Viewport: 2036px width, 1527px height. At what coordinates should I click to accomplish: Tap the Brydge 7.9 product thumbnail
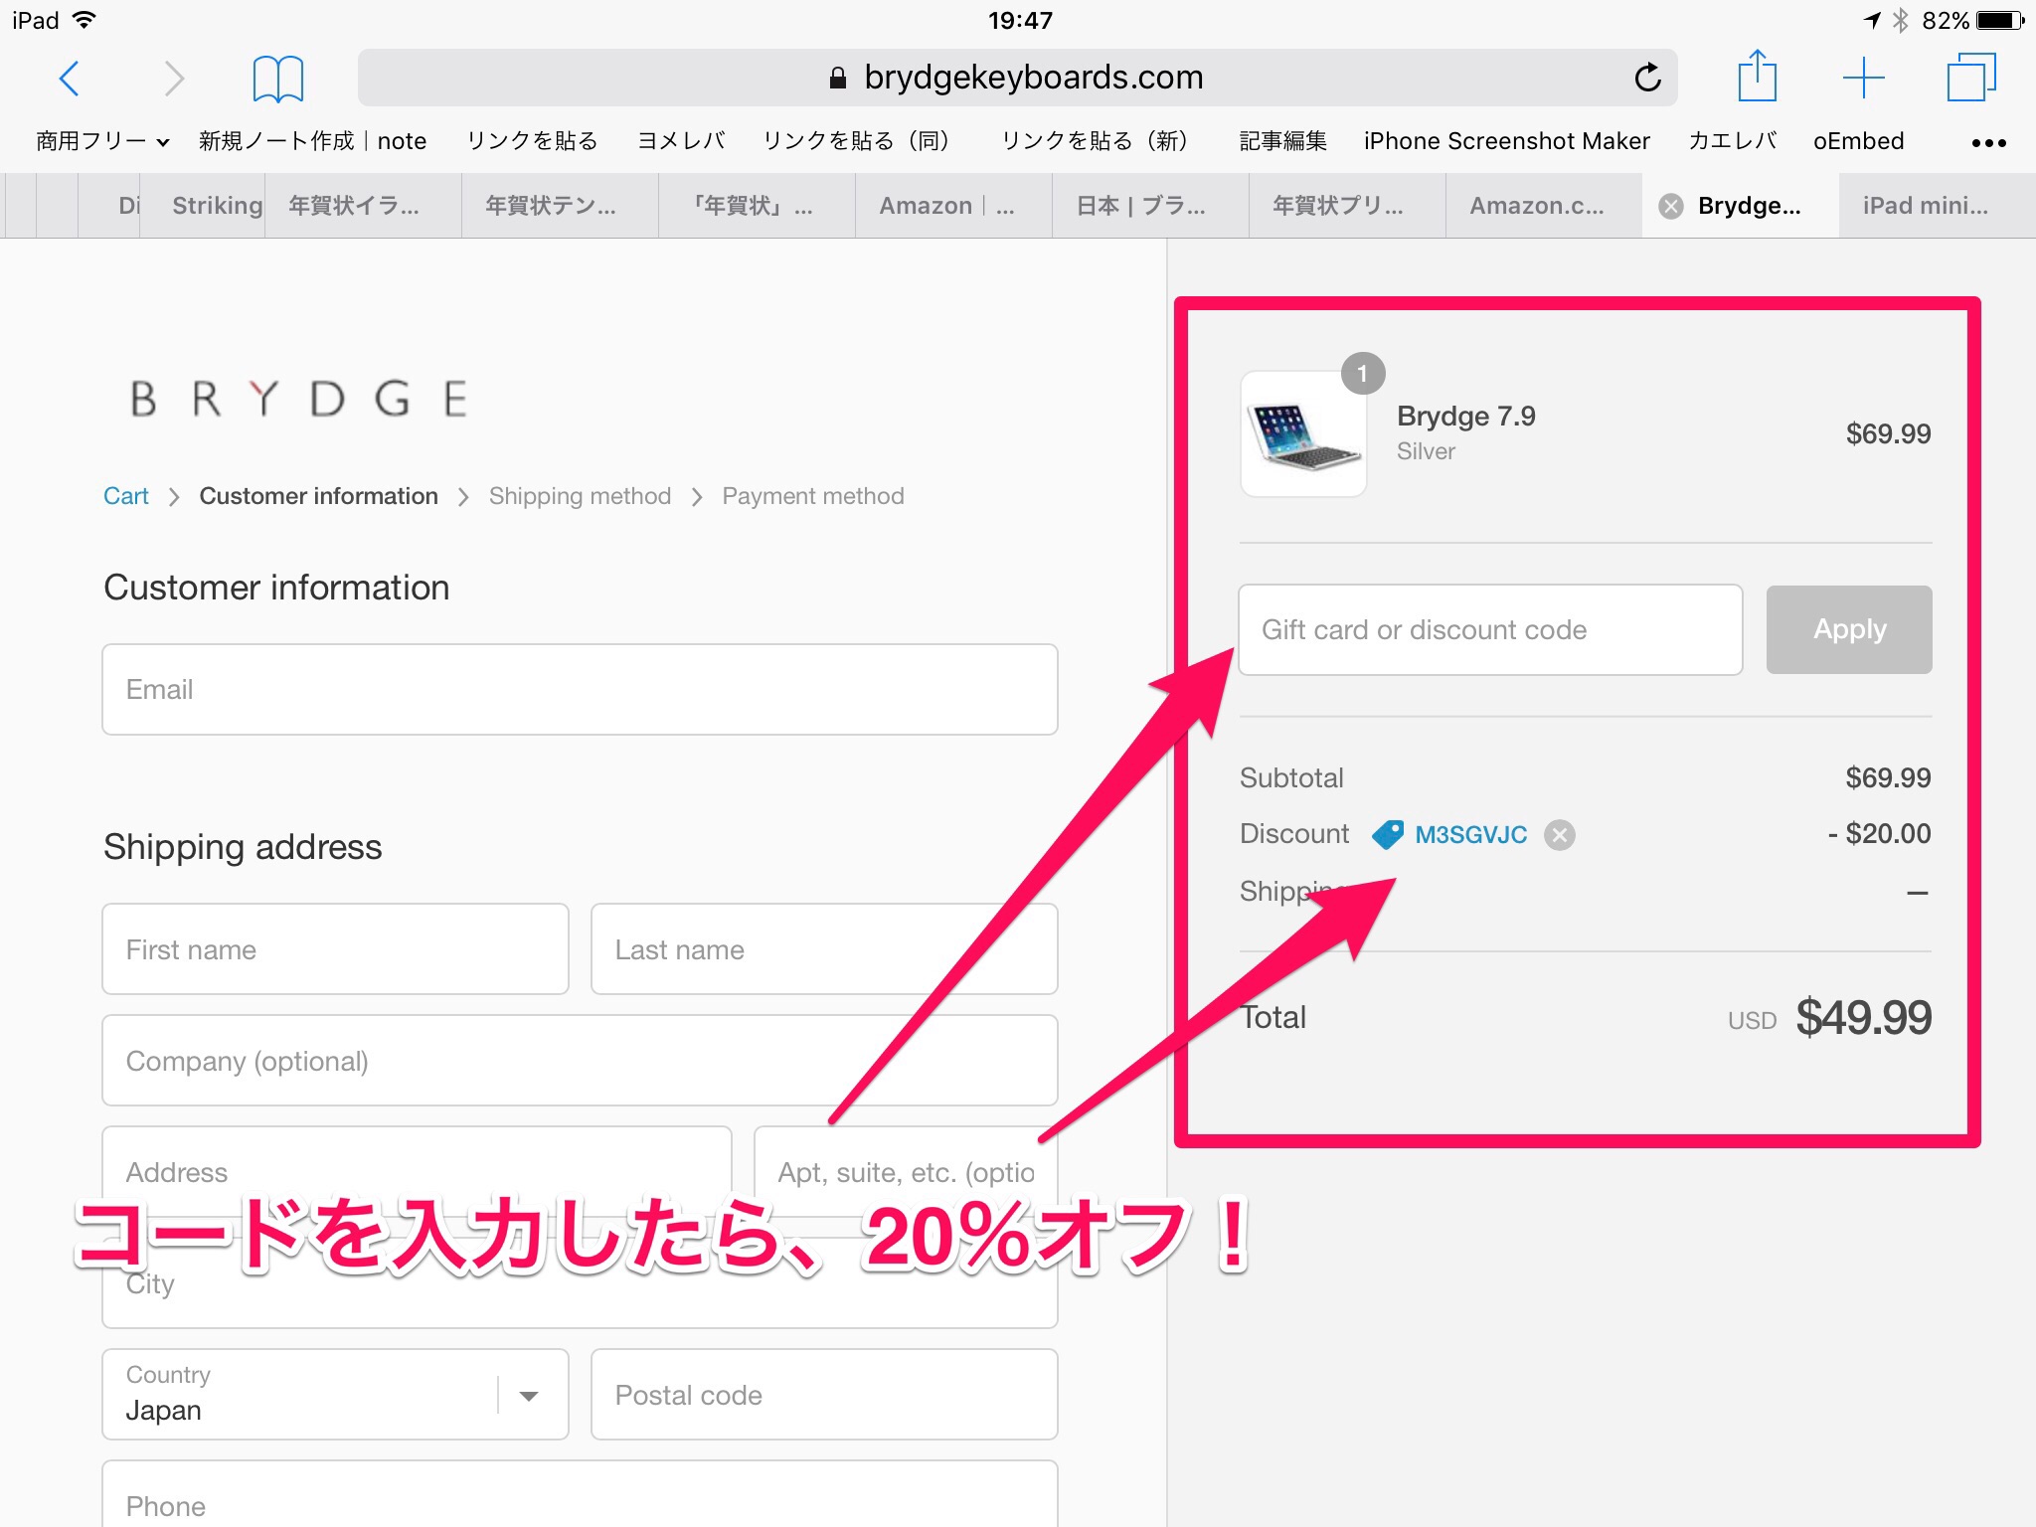coord(1303,434)
